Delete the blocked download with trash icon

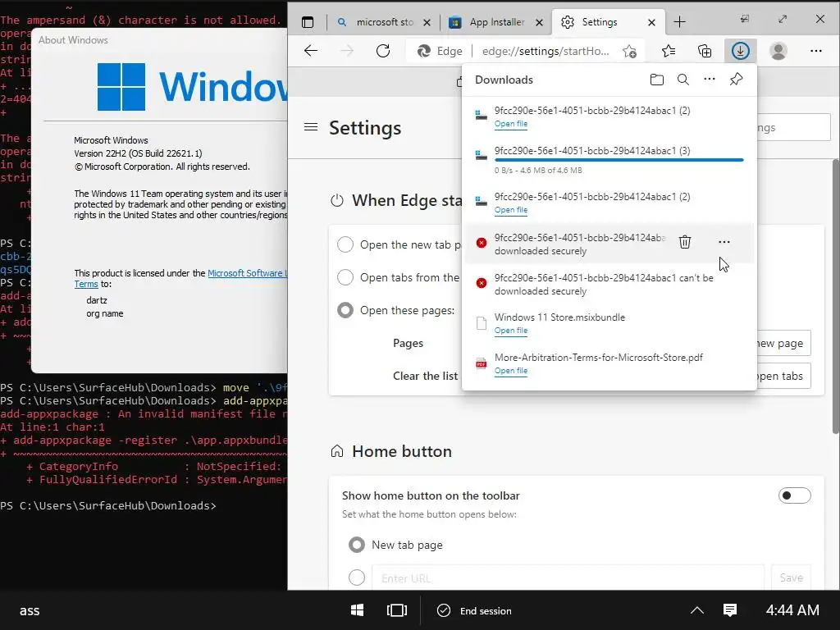(685, 242)
